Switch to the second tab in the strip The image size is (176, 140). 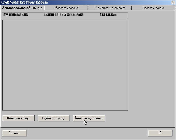(x=66, y=8)
